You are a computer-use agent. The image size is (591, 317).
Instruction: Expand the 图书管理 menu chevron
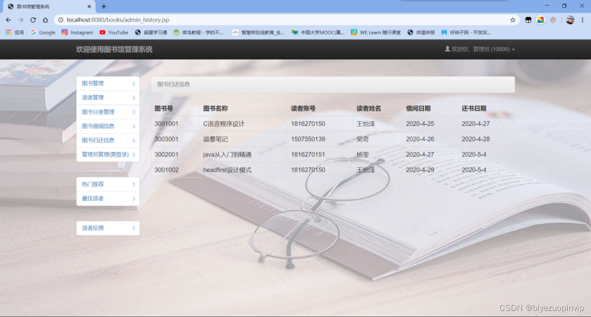[135, 83]
